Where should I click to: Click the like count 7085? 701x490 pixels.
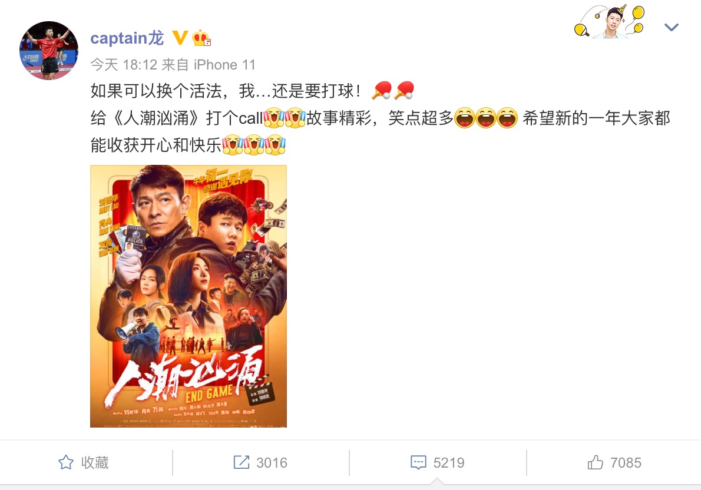[626, 463]
